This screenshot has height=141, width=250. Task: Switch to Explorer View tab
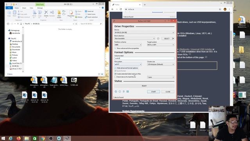[31, 8]
